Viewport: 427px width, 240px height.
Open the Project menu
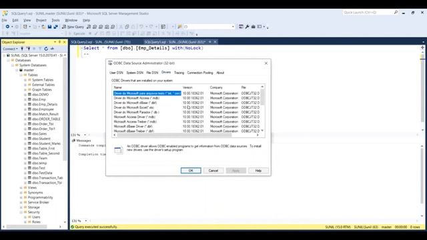(41, 20)
